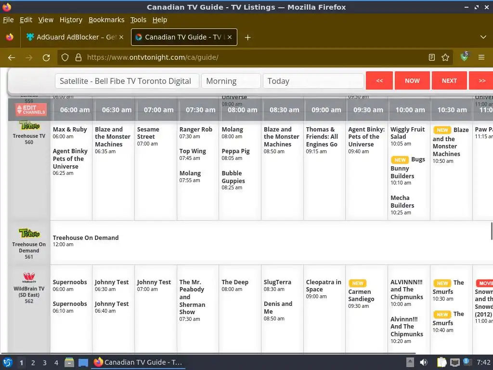
Task: Click the NOW button
Action: [x=412, y=80]
